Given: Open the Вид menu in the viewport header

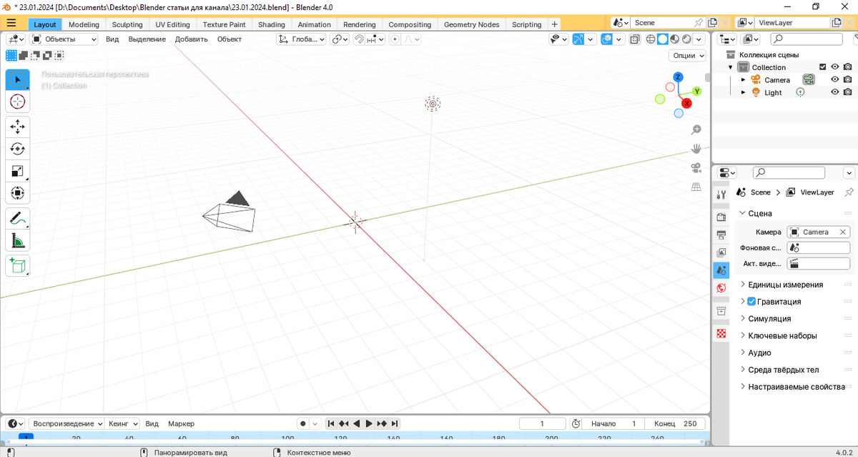Looking at the screenshot, I should pyautogui.click(x=112, y=39).
